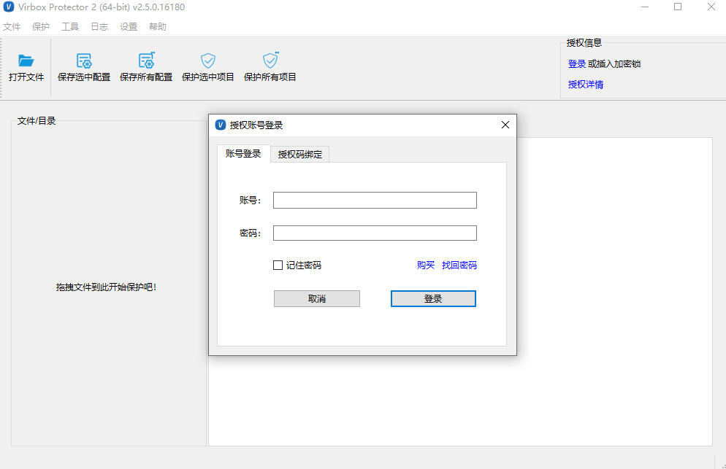Follow the 购买 link
Image resolution: width=726 pixels, height=469 pixels.
tap(426, 265)
